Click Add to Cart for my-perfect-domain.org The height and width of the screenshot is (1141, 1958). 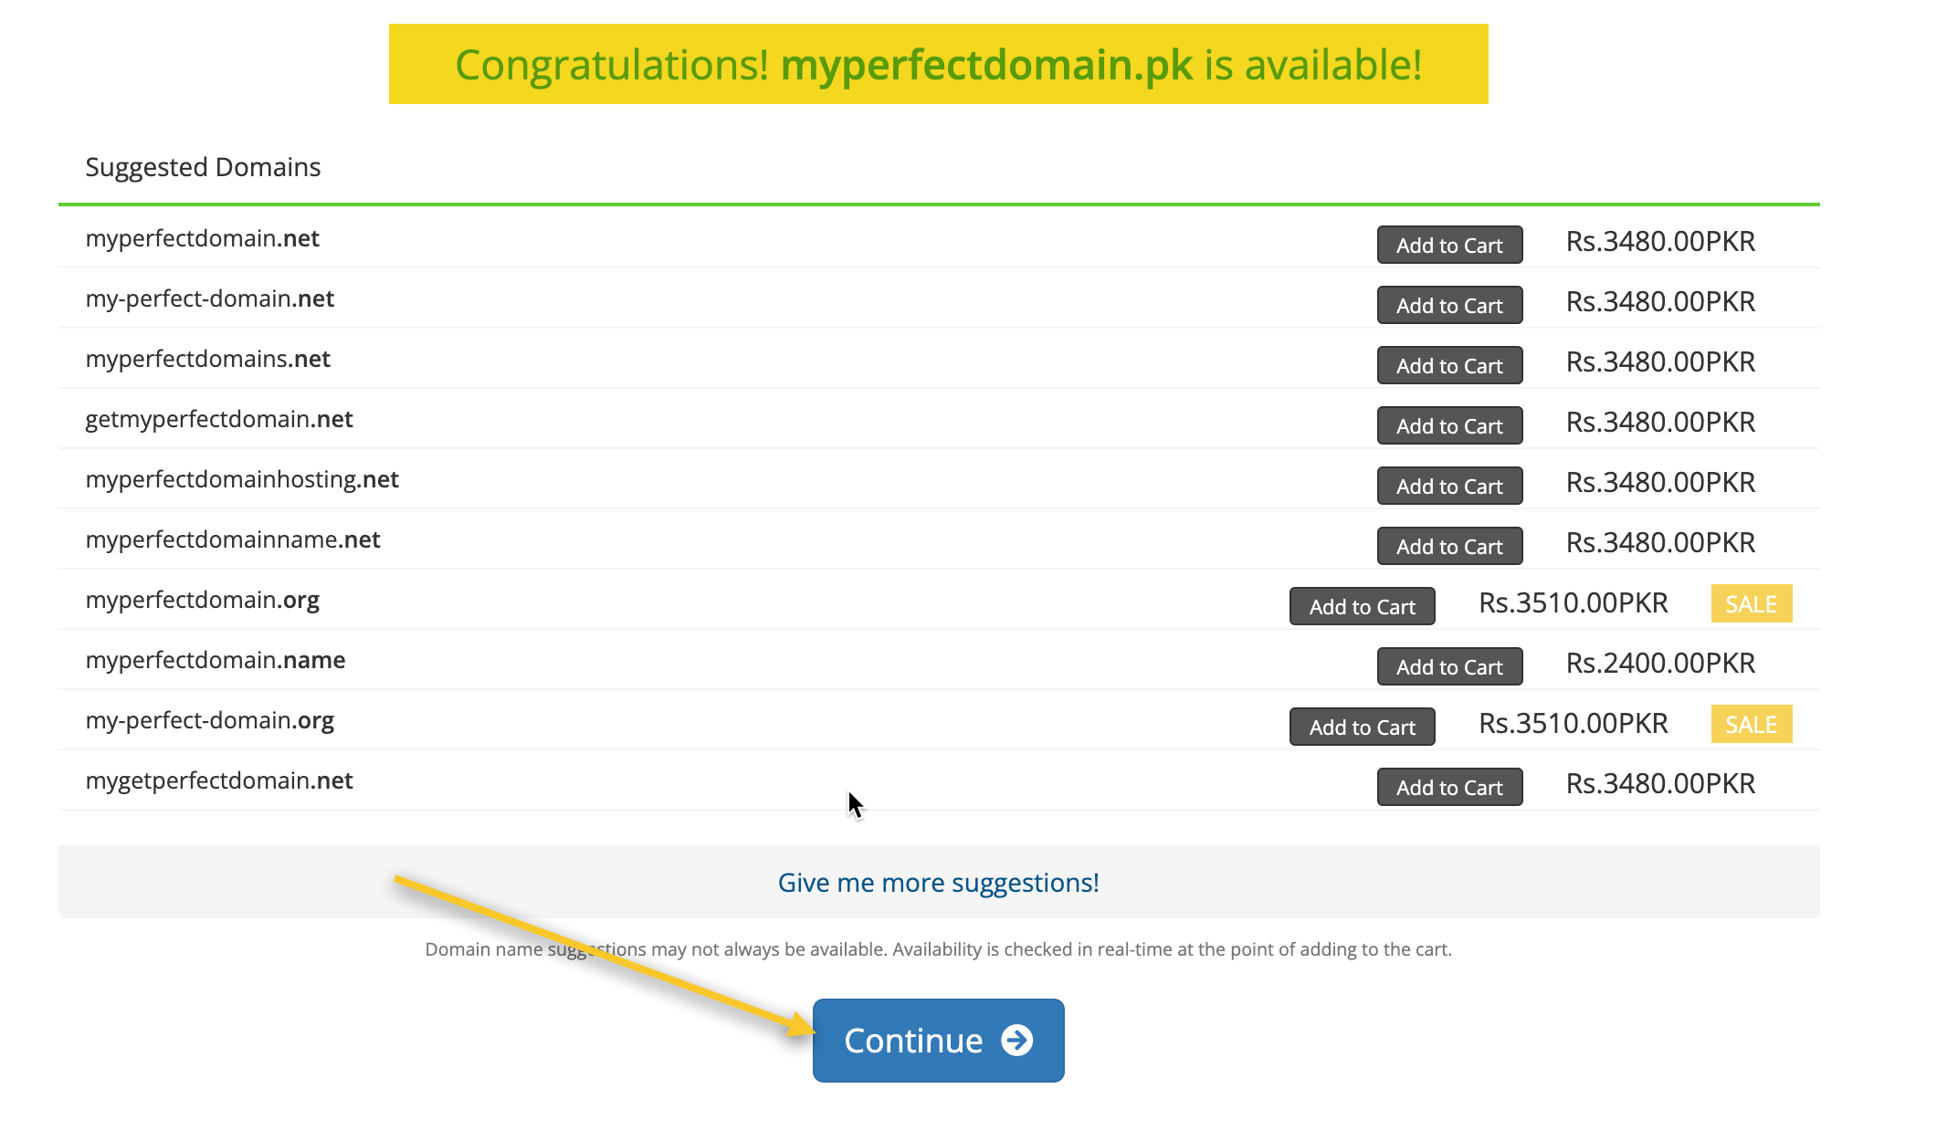[x=1362, y=726]
